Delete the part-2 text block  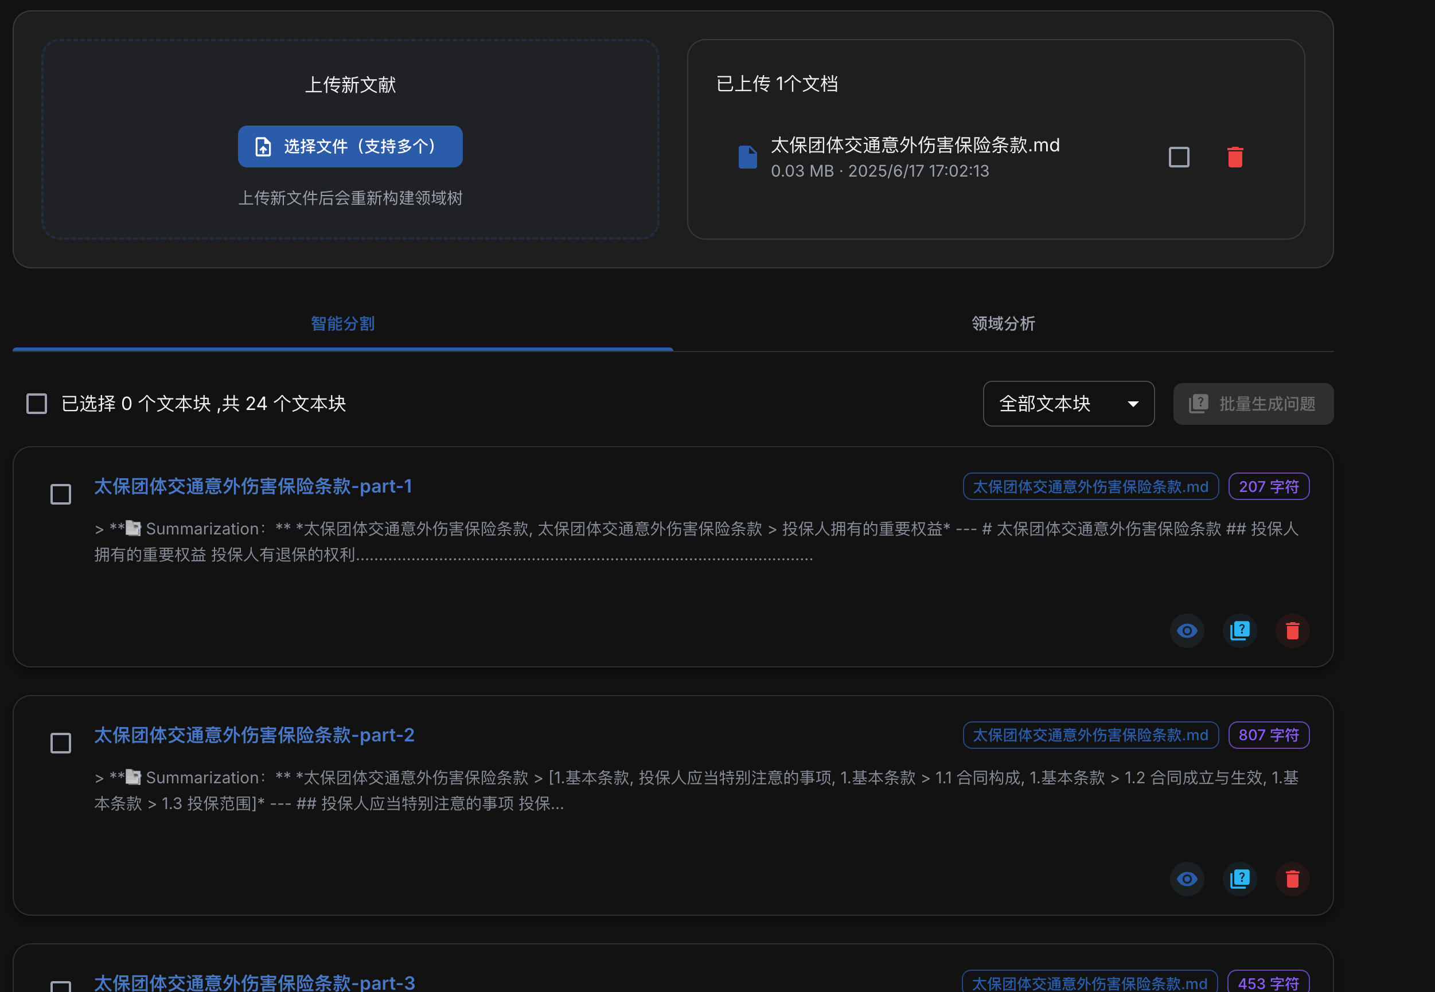(x=1292, y=878)
